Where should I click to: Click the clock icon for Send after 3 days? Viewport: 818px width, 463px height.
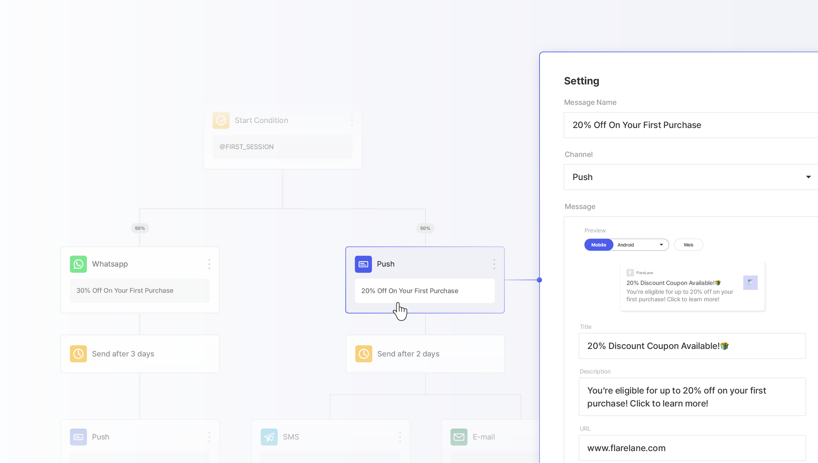pyautogui.click(x=78, y=354)
